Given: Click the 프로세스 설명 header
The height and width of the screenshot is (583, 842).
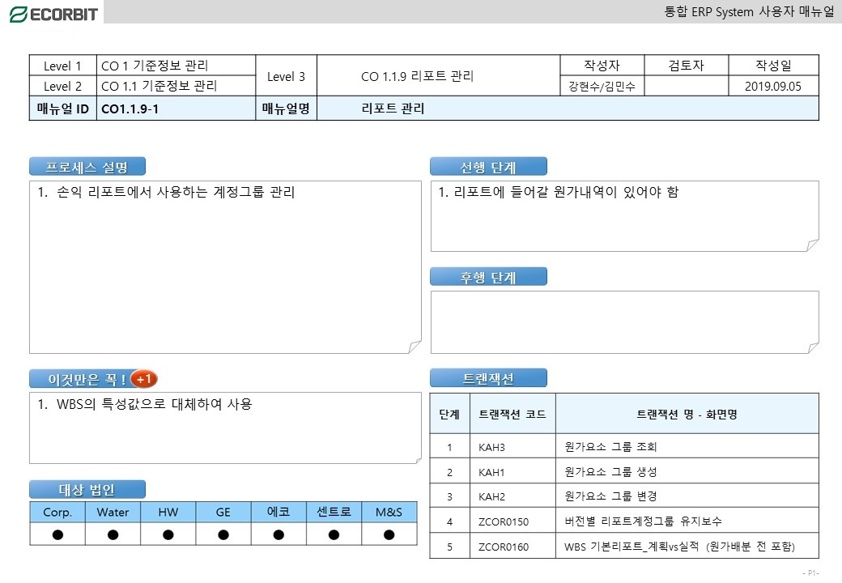Looking at the screenshot, I should coord(87,167).
